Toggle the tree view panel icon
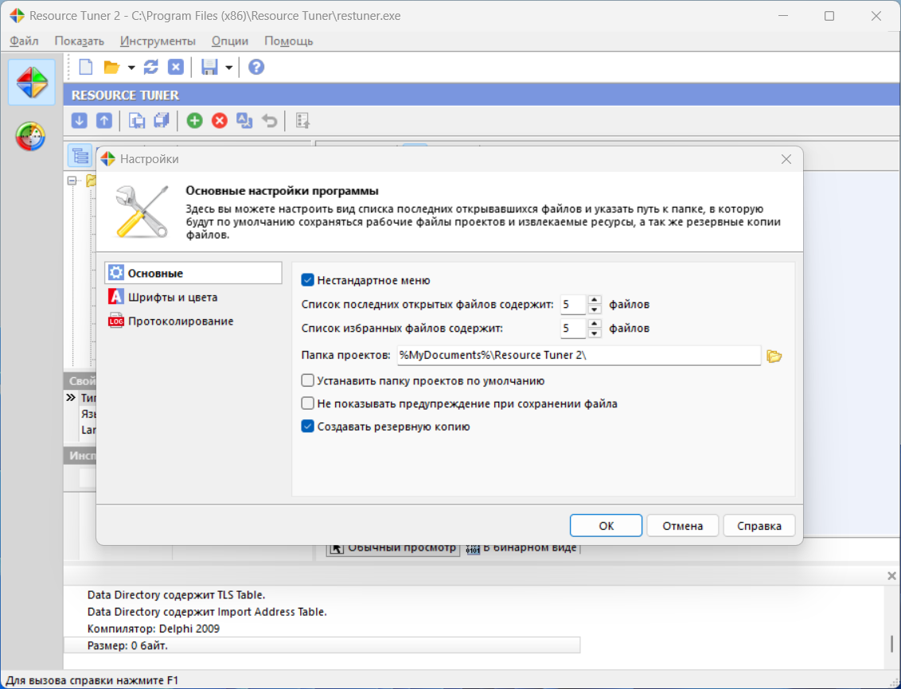This screenshot has height=689, width=901. pyautogui.click(x=80, y=156)
